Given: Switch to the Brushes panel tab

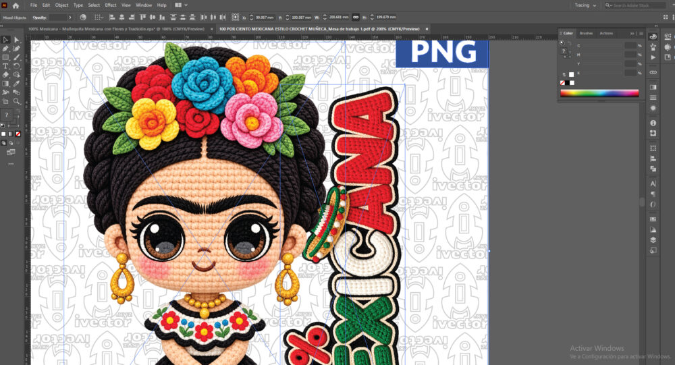Looking at the screenshot, I should point(585,33).
